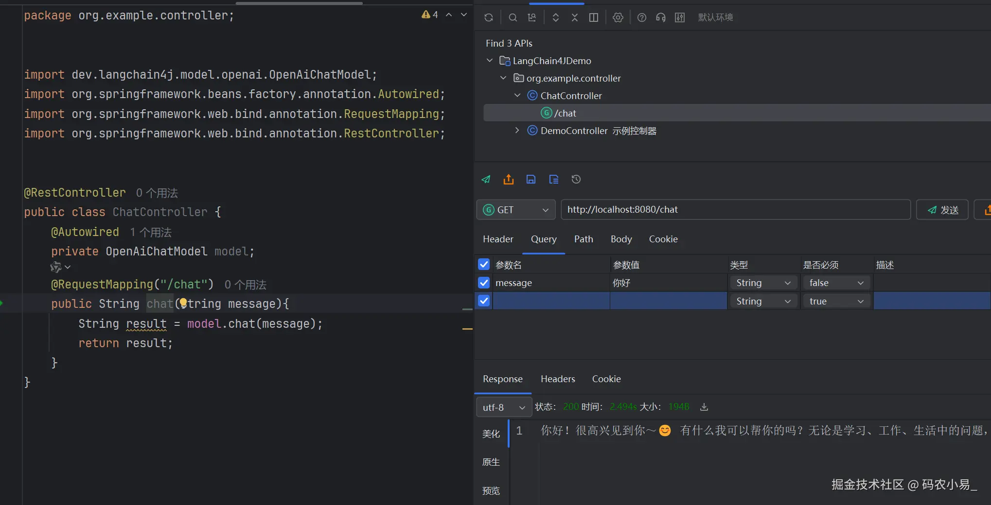Image resolution: width=991 pixels, height=505 pixels.
Task: Toggle the select-all parameters header checkbox
Action: (484, 265)
